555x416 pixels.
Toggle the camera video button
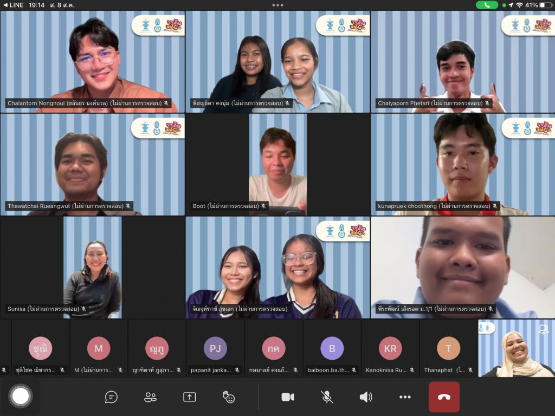coord(287,397)
